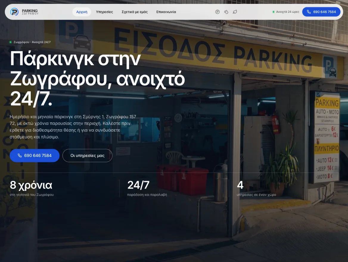Click the circled P parking icon in the navbar

tap(218, 12)
